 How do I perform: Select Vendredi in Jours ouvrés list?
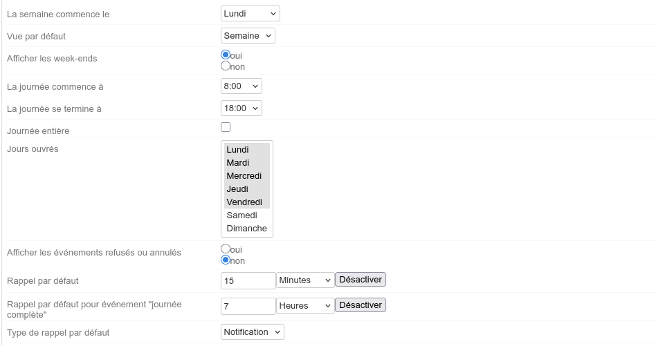coord(246,202)
